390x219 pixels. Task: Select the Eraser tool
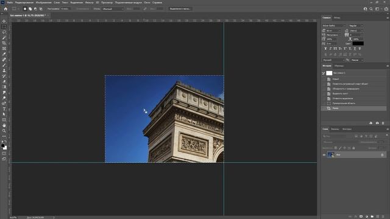click(4, 82)
